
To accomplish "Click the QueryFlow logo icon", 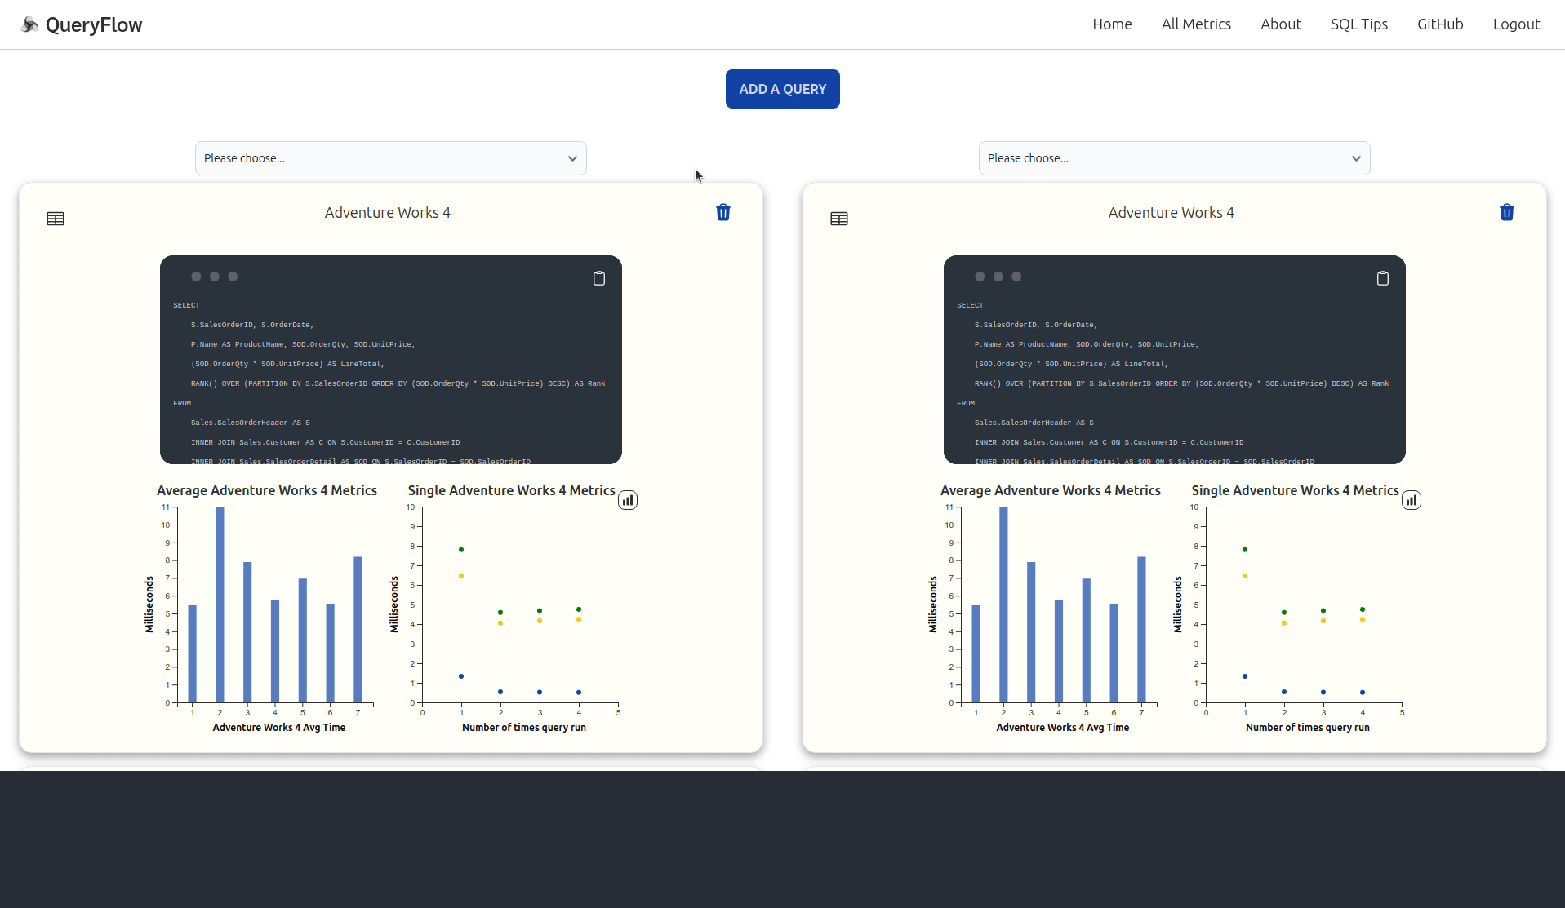I will (x=29, y=24).
